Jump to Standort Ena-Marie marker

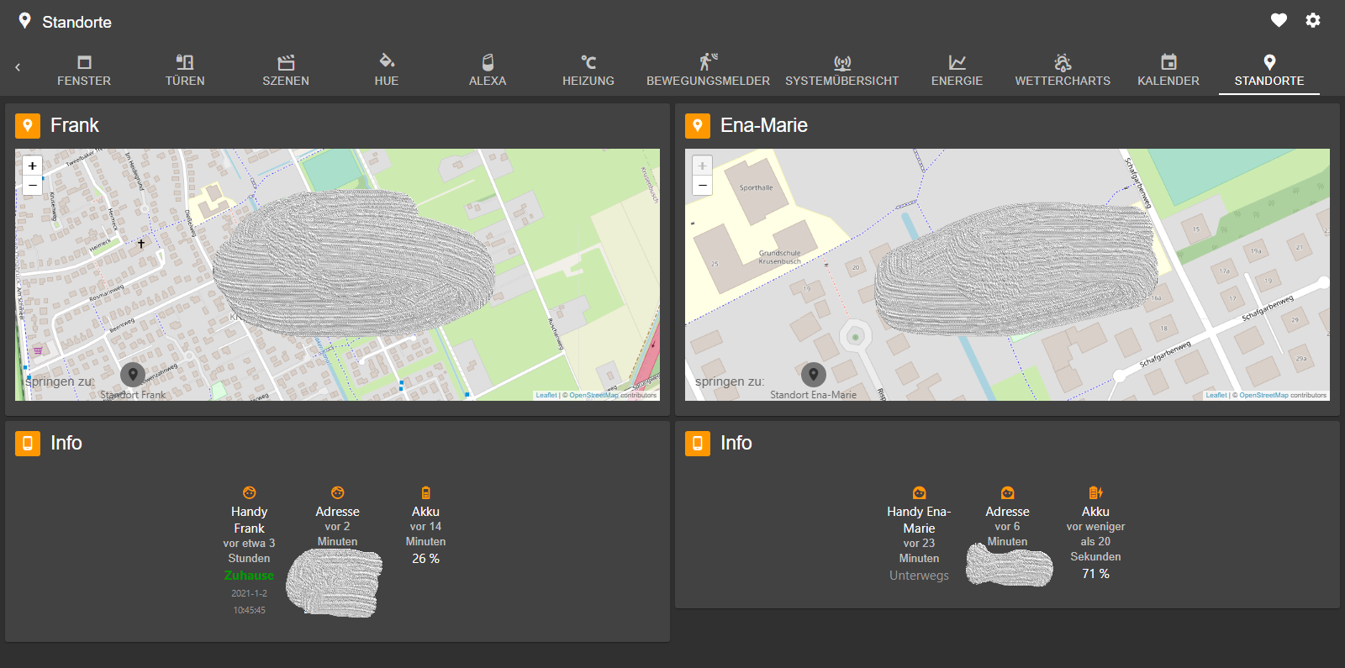813,374
